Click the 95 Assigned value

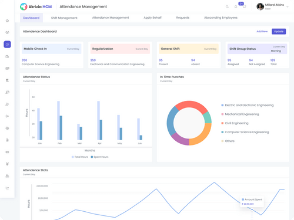pos(229,60)
